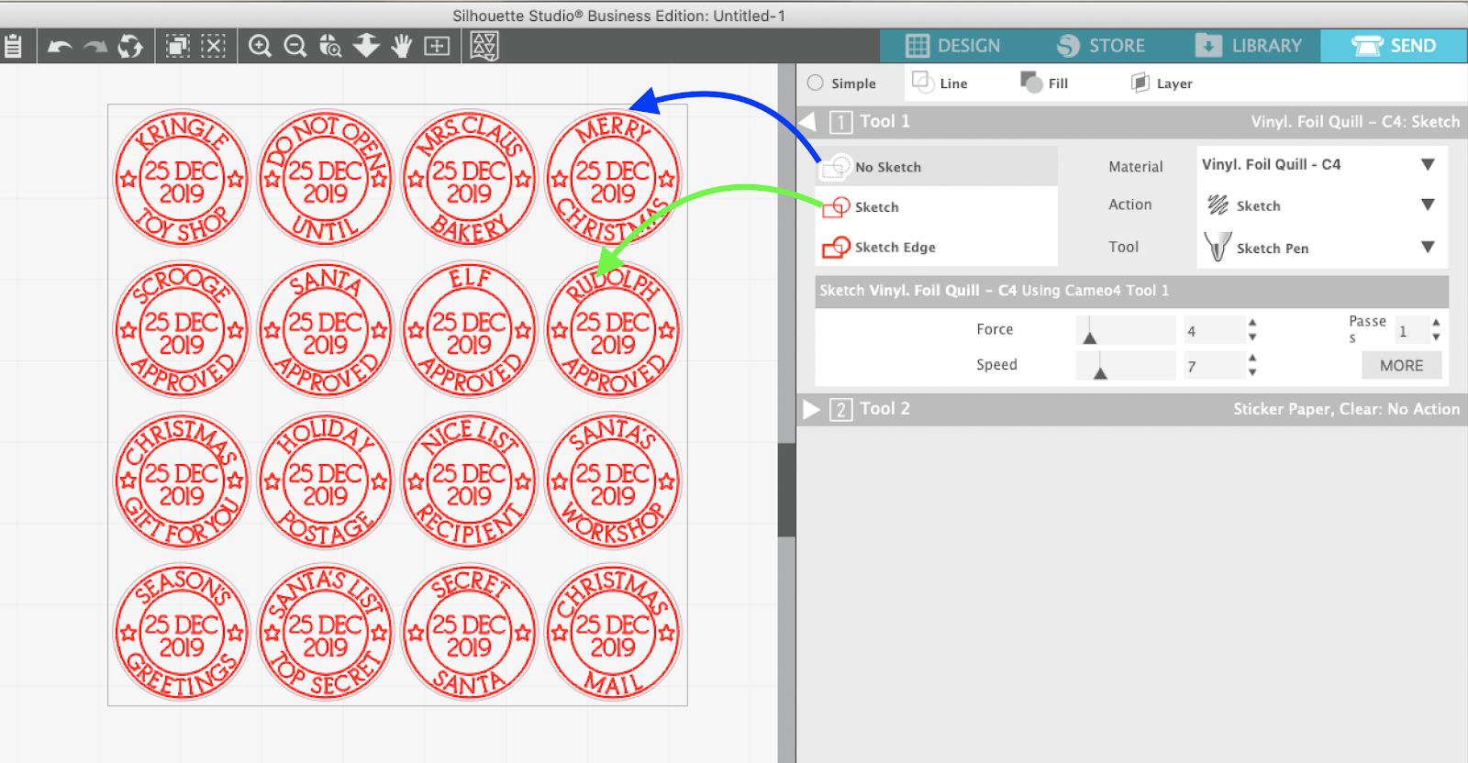Image resolution: width=1468 pixels, height=763 pixels.
Task: Switch to Layer cut mode
Action: click(1162, 83)
